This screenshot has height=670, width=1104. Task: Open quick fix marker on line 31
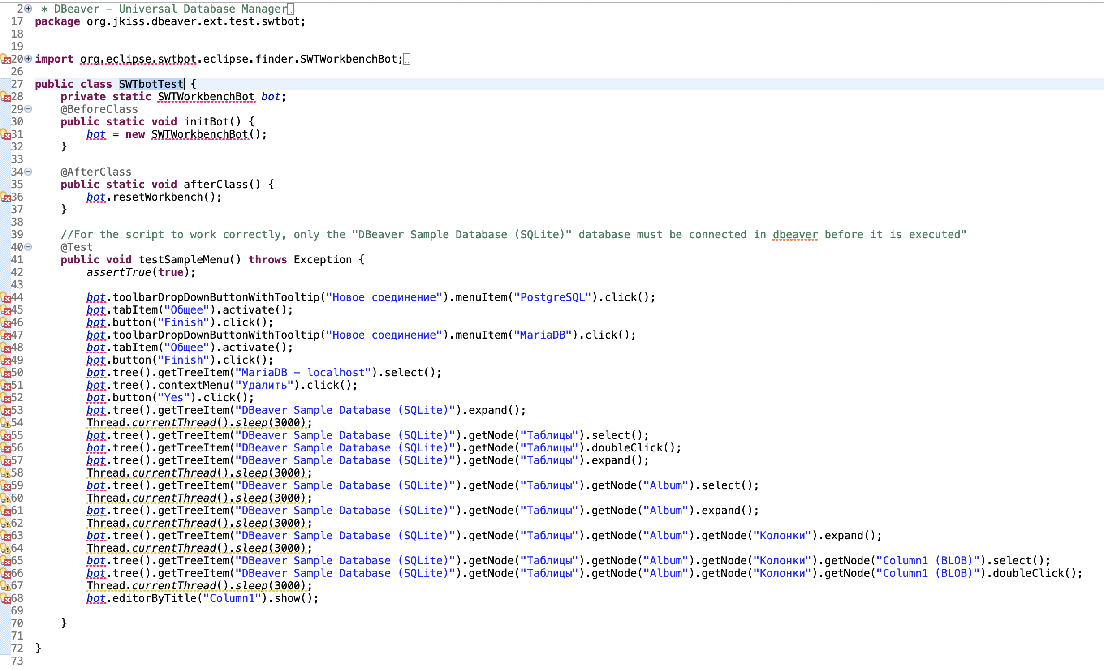pyautogui.click(x=5, y=134)
